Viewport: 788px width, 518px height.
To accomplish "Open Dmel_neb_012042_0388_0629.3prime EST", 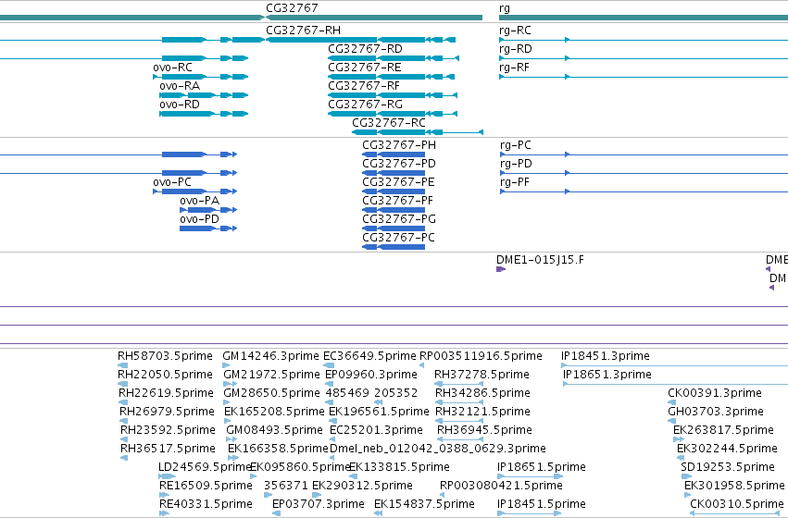I will [x=438, y=449].
